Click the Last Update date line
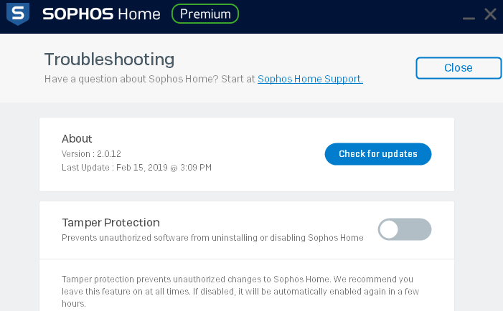503x311 pixels. click(x=136, y=168)
